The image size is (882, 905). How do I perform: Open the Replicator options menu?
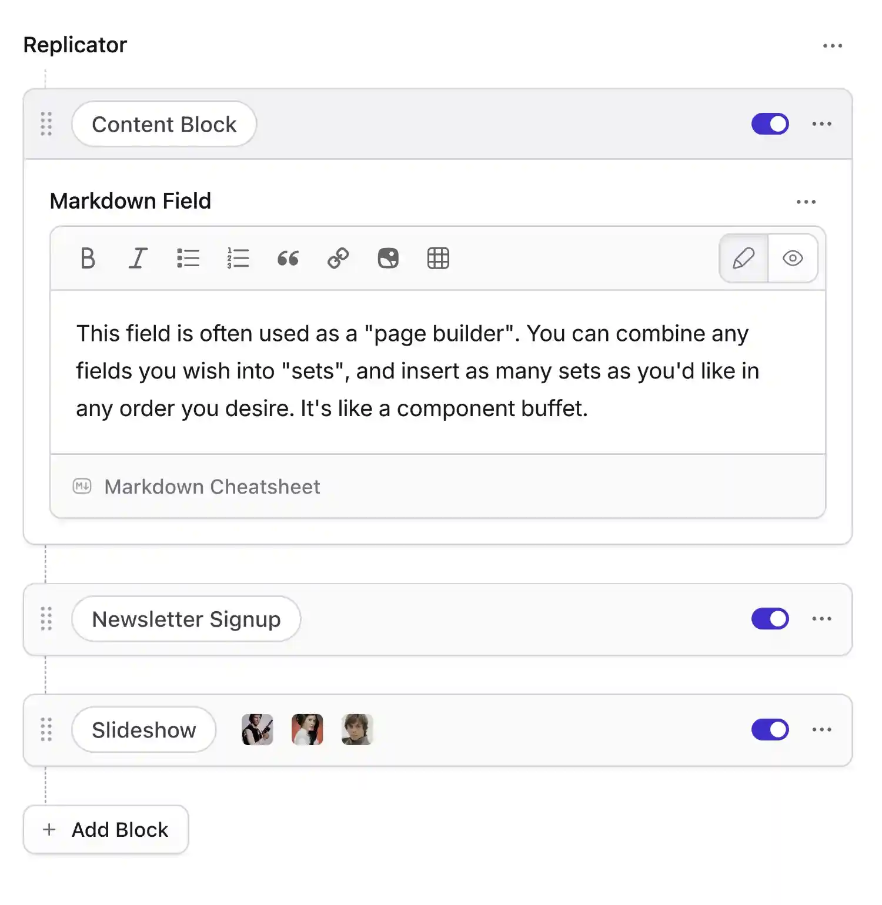pyautogui.click(x=833, y=45)
